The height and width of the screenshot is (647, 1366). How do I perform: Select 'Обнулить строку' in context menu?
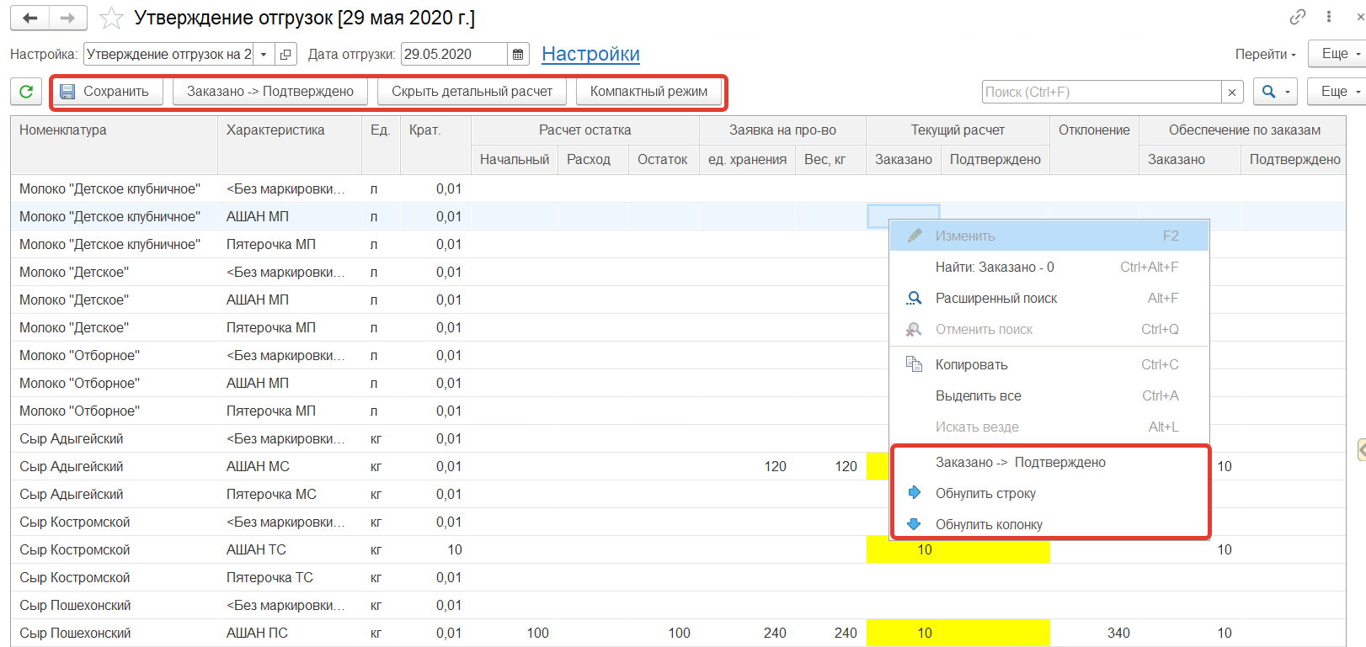pos(985,493)
